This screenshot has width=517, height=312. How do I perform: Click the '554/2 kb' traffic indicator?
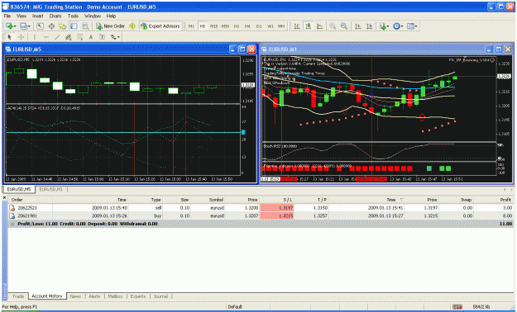(481, 307)
